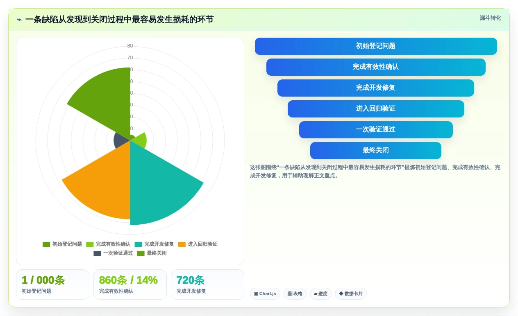Click the description paragraph below the funnel

pyautogui.click(x=375, y=172)
